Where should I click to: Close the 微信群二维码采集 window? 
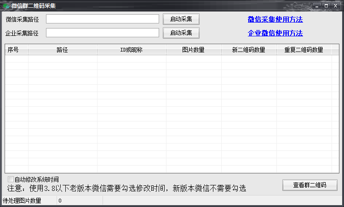click(335, 6)
